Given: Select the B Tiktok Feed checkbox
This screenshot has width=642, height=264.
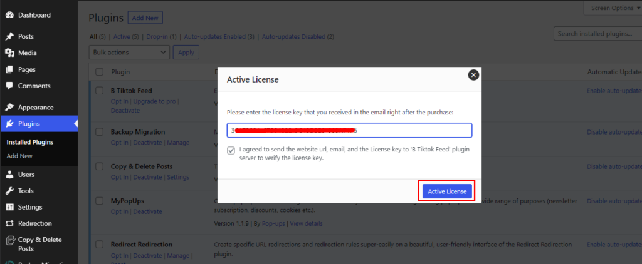Looking at the screenshot, I should point(99,91).
